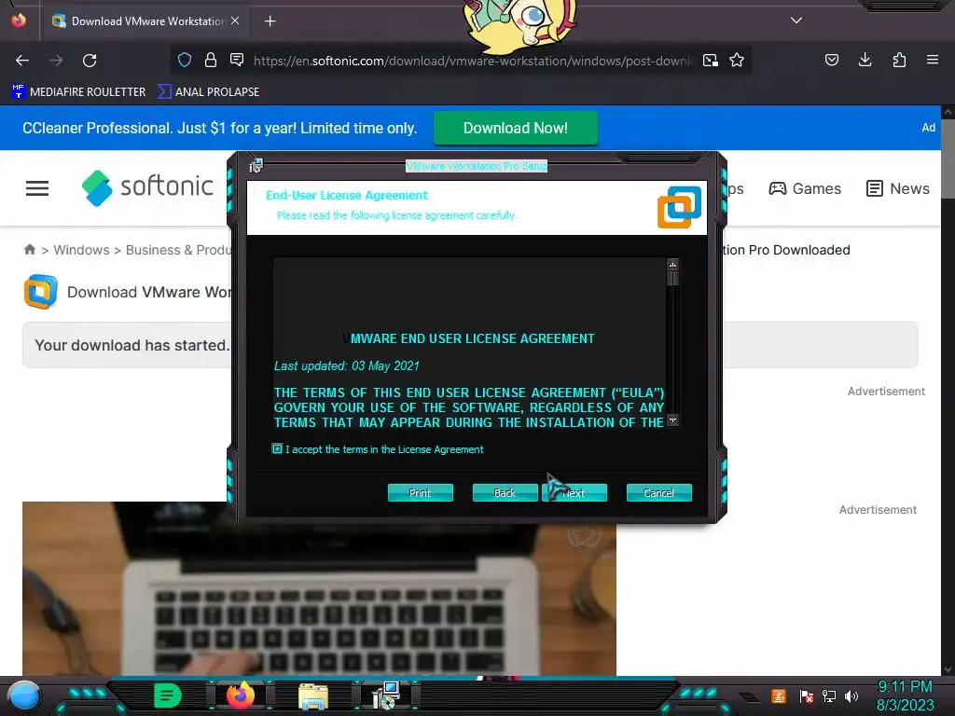
Task: Open the 9:11 PM clock and calendar
Action: point(905,695)
